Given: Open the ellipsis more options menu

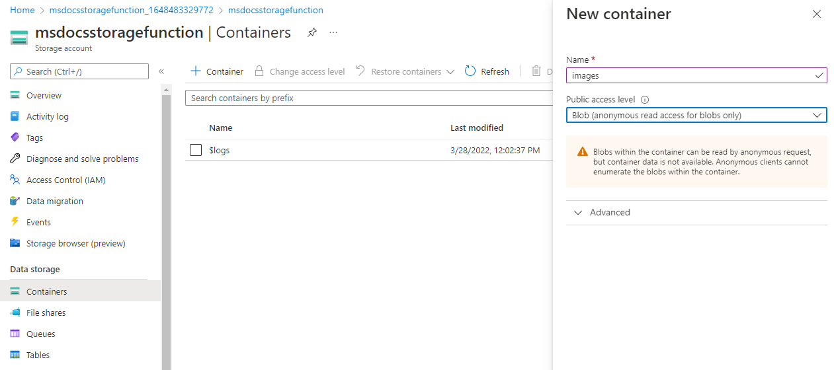Looking at the screenshot, I should point(333,32).
